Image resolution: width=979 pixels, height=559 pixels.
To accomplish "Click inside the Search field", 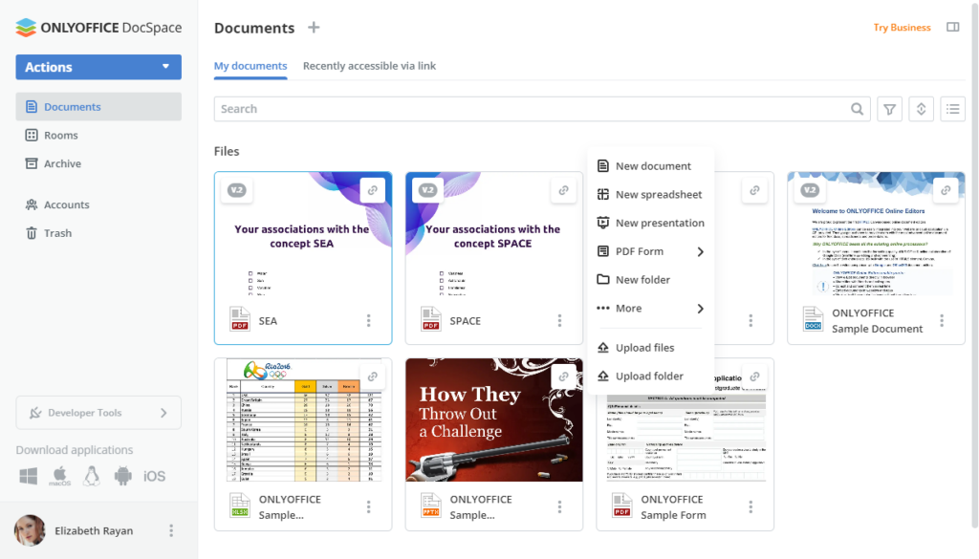I will (535, 108).
